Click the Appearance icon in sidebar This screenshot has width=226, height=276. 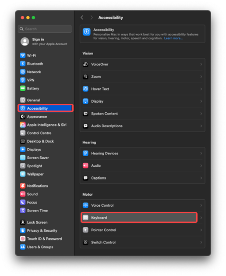click(23, 117)
